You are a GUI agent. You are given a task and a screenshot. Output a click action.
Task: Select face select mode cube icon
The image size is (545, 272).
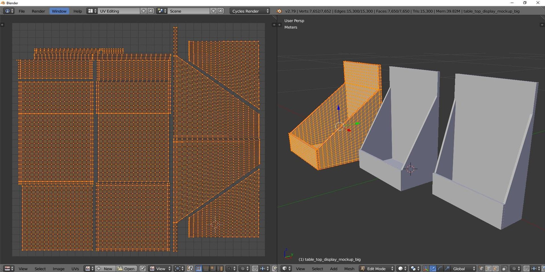(495, 269)
